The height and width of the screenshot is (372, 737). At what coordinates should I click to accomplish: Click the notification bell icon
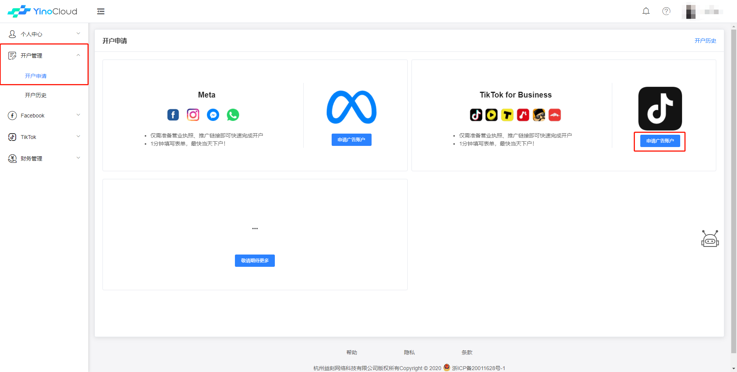646,11
